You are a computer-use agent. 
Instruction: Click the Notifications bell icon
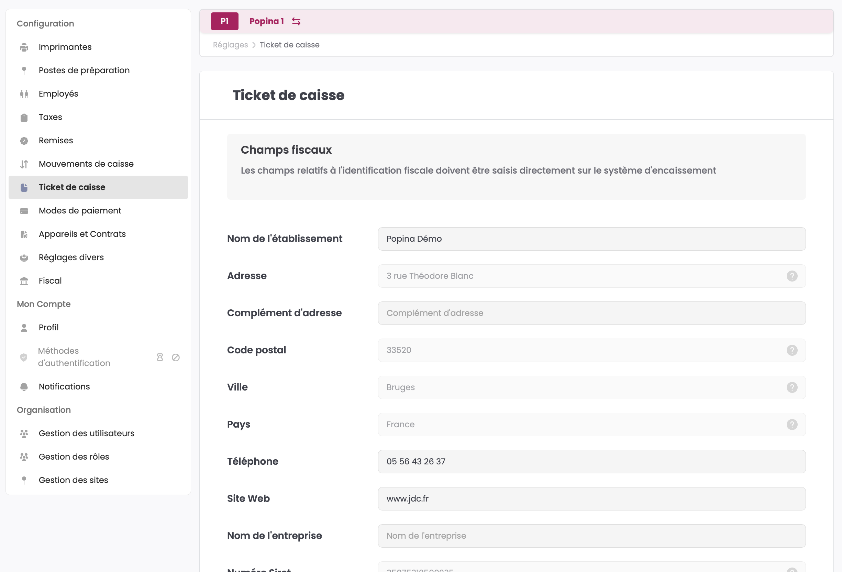[x=24, y=387]
